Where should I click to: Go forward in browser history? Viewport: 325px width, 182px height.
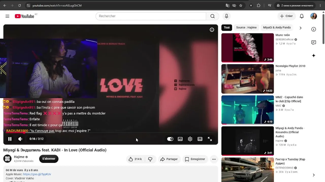(12, 5)
